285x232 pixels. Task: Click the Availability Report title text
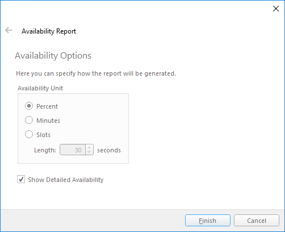tap(49, 31)
